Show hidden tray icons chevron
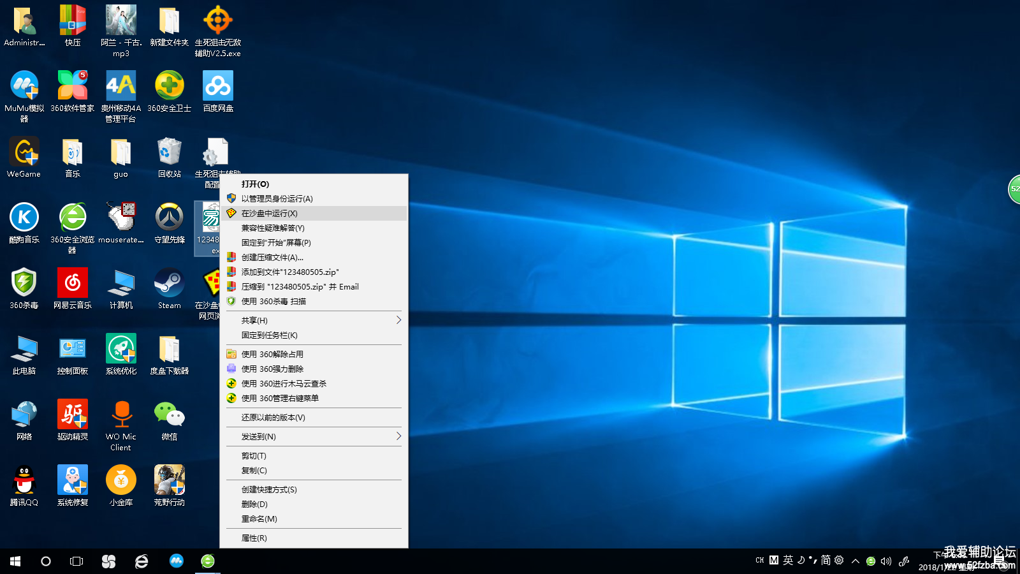The image size is (1020, 574). tap(856, 561)
